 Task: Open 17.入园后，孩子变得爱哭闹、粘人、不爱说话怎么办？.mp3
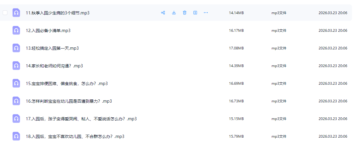(81, 119)
